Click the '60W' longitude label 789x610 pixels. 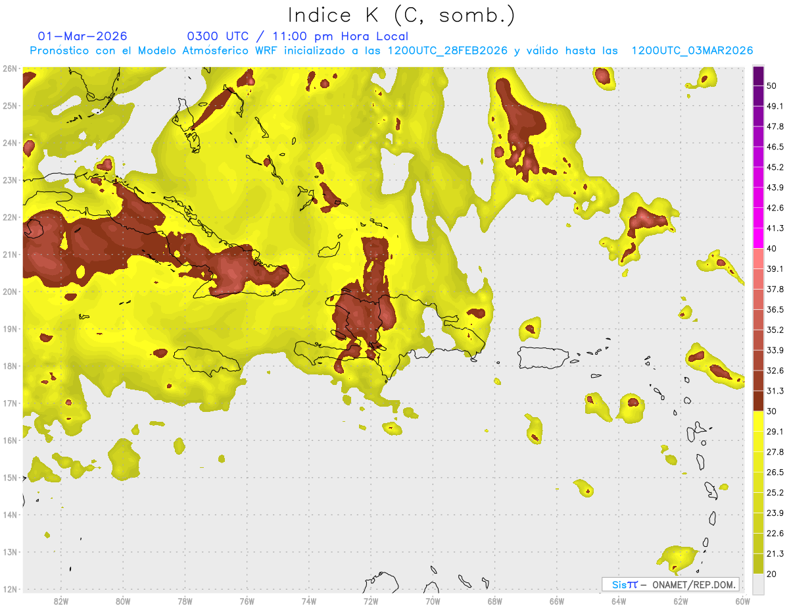click(742, 601)
